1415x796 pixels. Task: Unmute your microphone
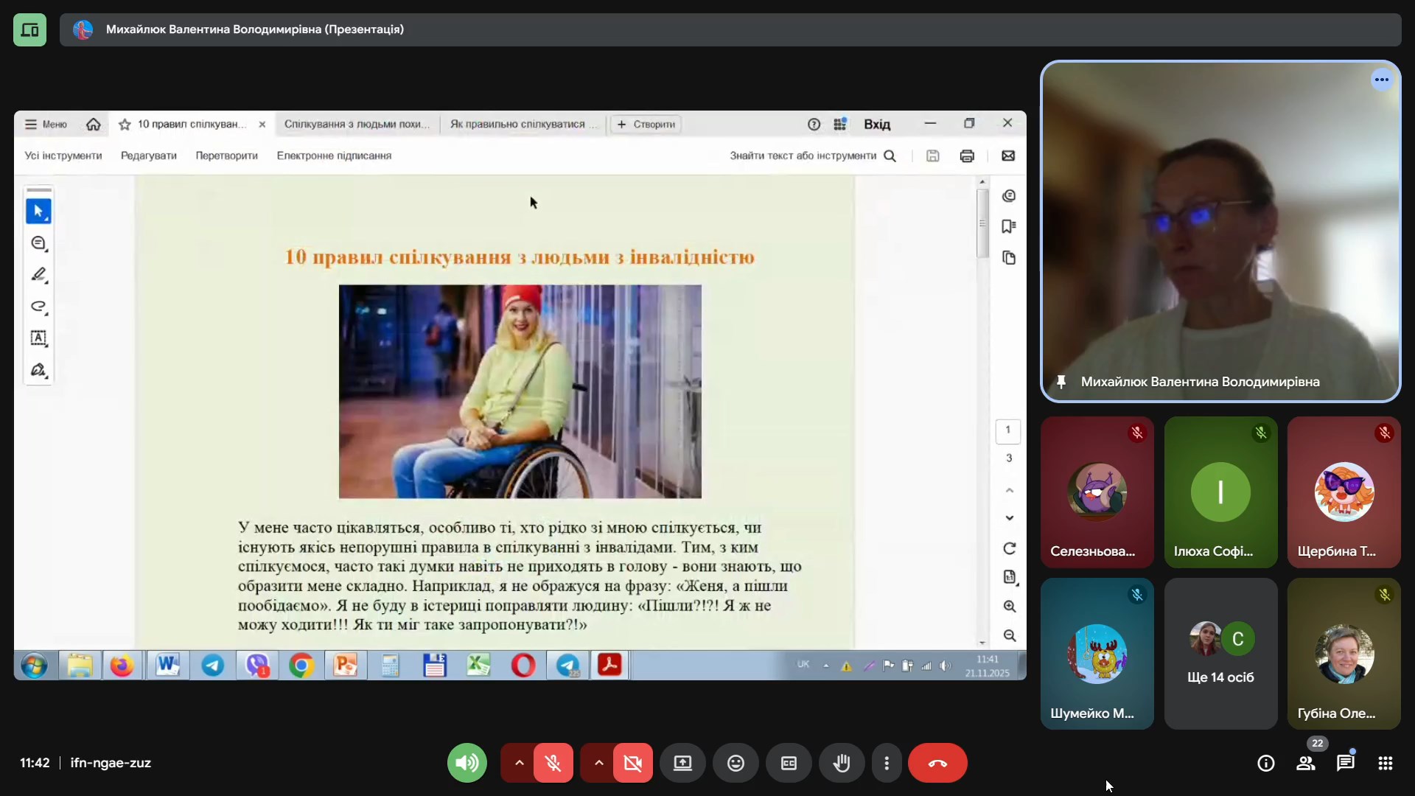553,763
